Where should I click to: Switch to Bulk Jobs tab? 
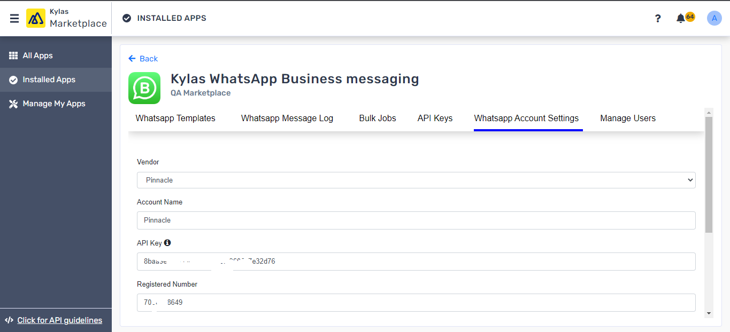(x=378, y=118)
